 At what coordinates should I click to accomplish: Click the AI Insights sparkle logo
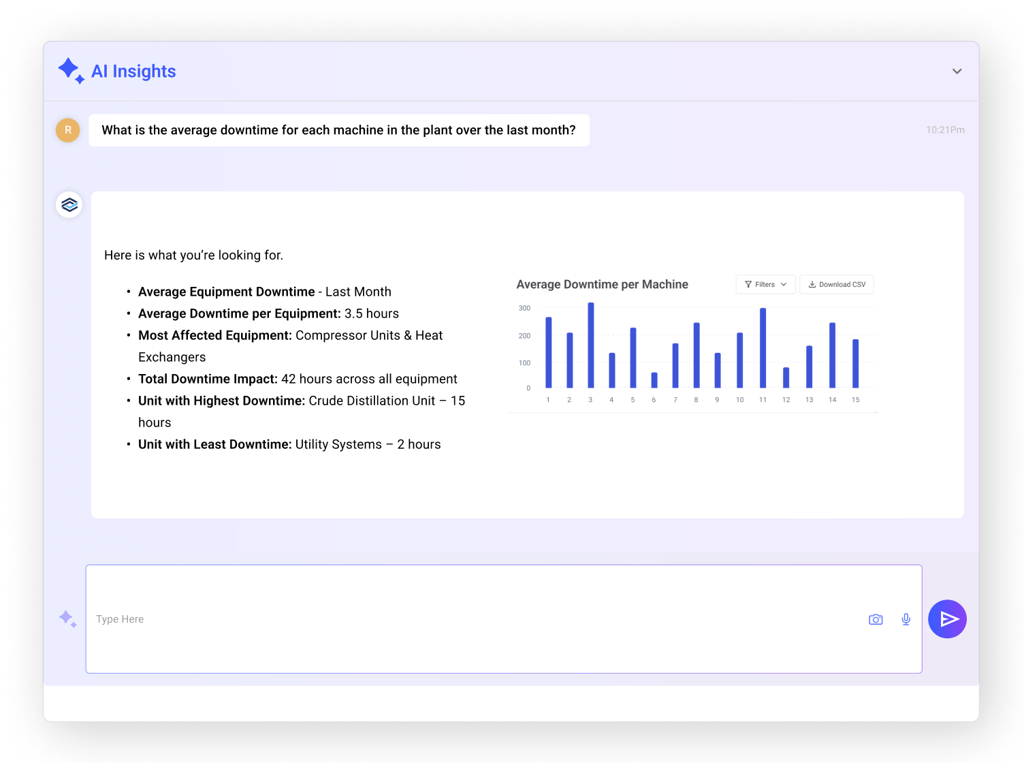pos(71,71)
